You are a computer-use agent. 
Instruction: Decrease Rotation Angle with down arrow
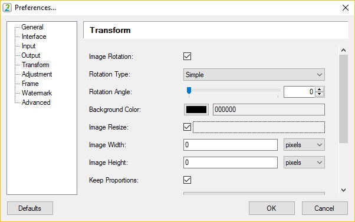point(319,94)
